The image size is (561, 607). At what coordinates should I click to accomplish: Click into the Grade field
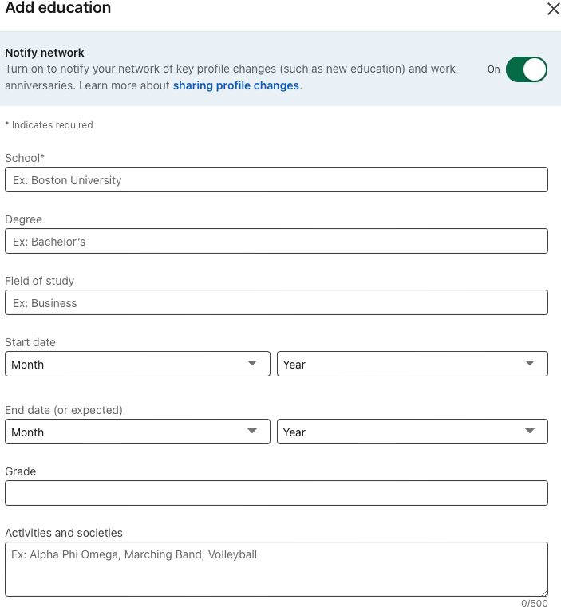[276, 493]
